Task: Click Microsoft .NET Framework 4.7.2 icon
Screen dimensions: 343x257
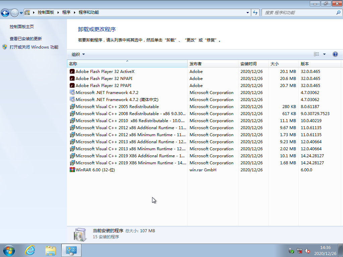Action: 72,92
